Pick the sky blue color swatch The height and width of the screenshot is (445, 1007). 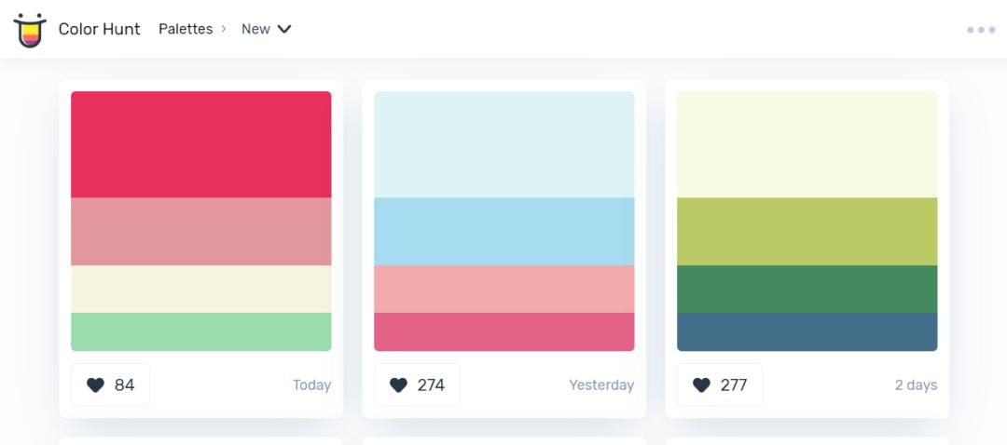click(x=504, y=231)
